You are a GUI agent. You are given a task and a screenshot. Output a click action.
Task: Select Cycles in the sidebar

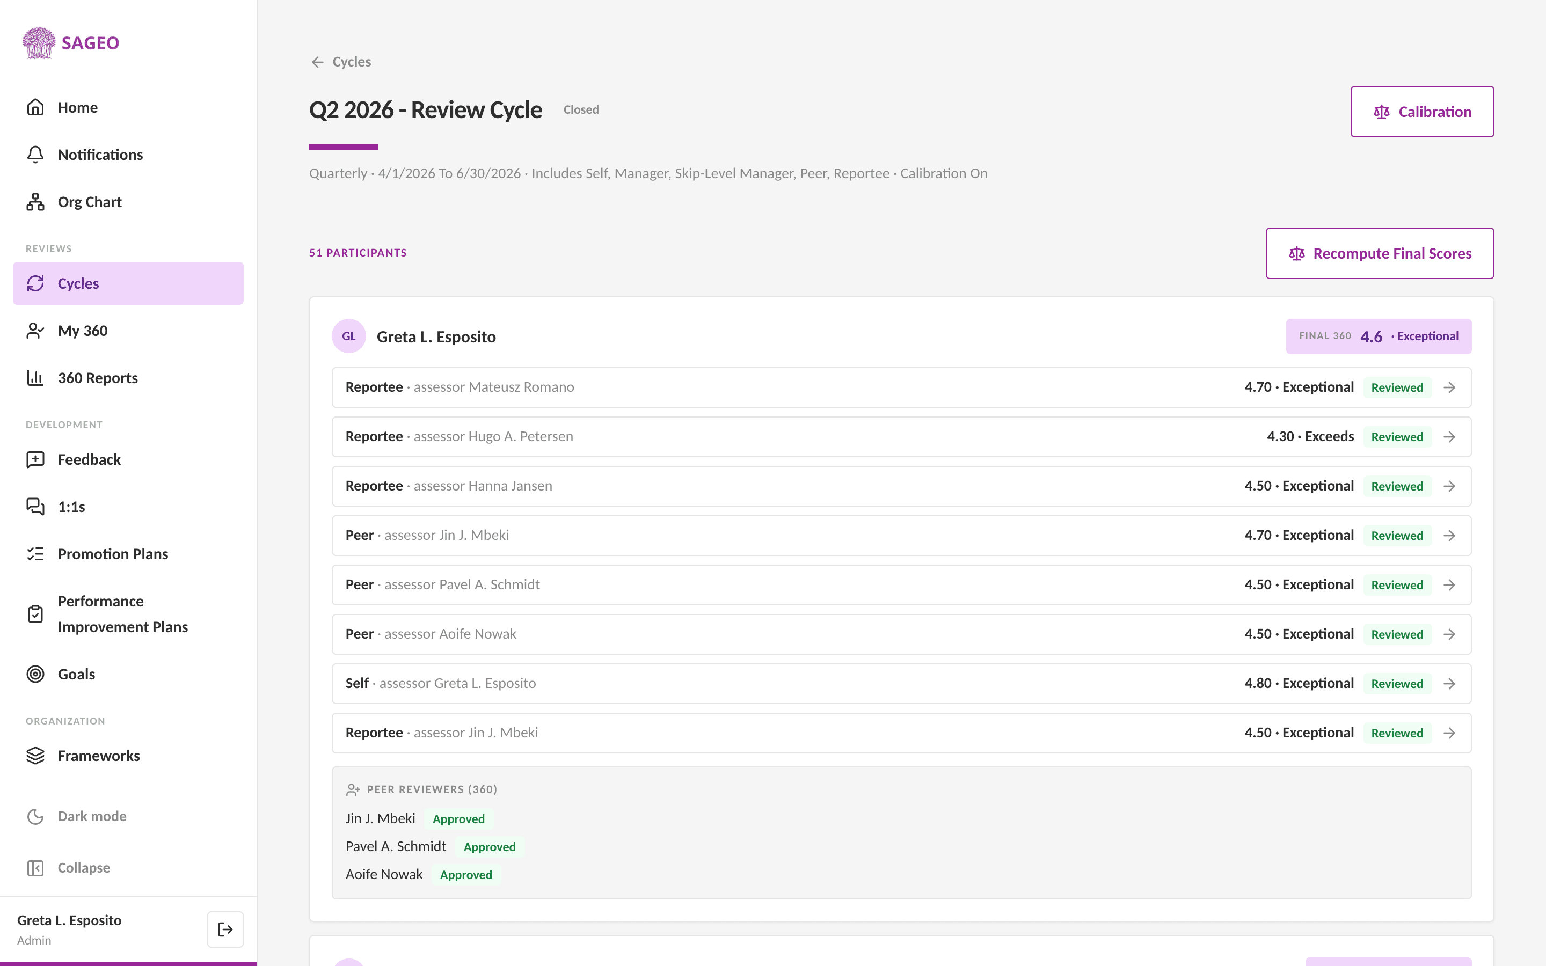pos(128,283)
